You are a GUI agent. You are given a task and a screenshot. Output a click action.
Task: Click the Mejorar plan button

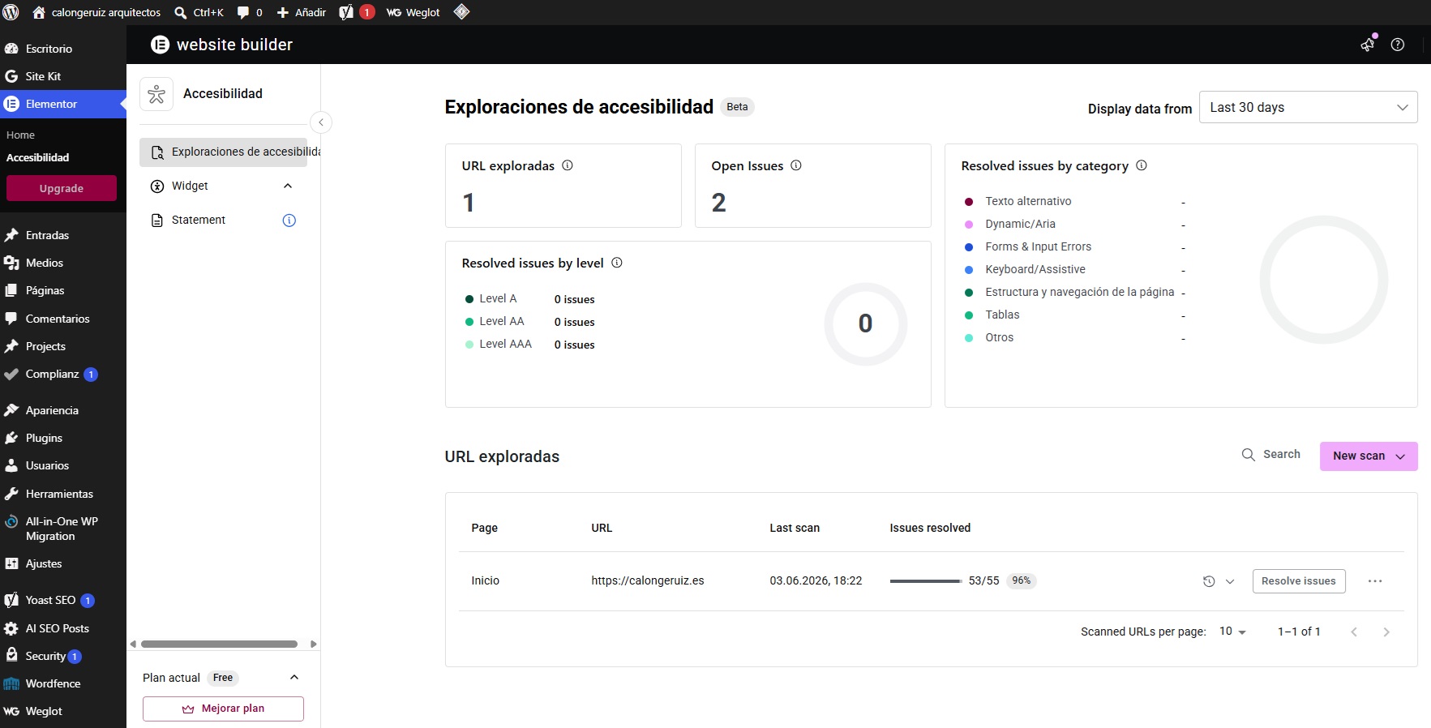point(223,709)
